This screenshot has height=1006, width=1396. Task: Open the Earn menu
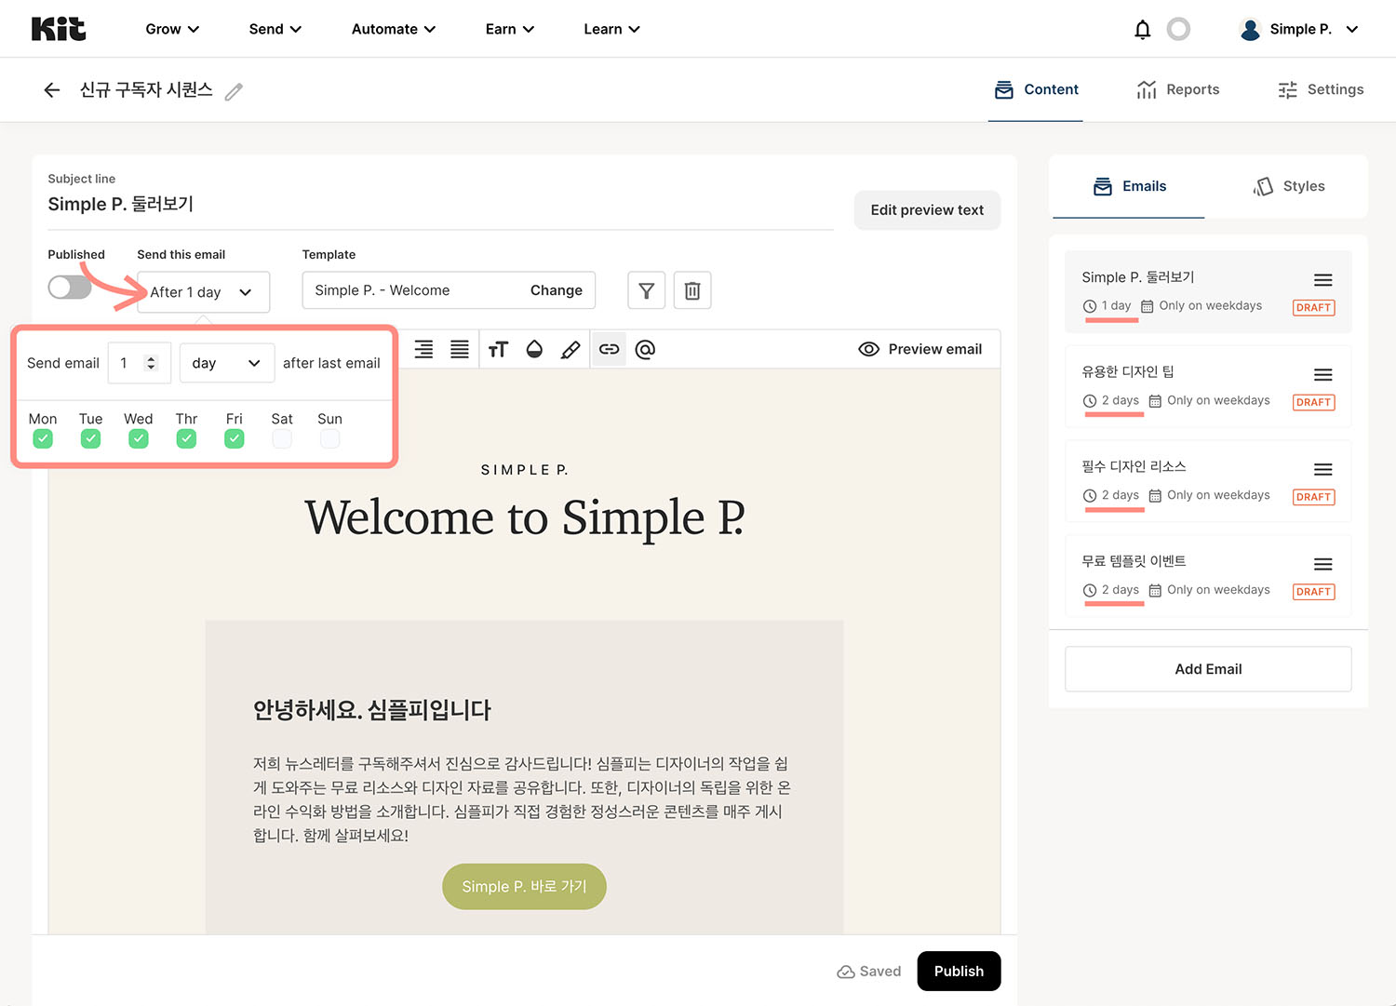pos(510,29)
